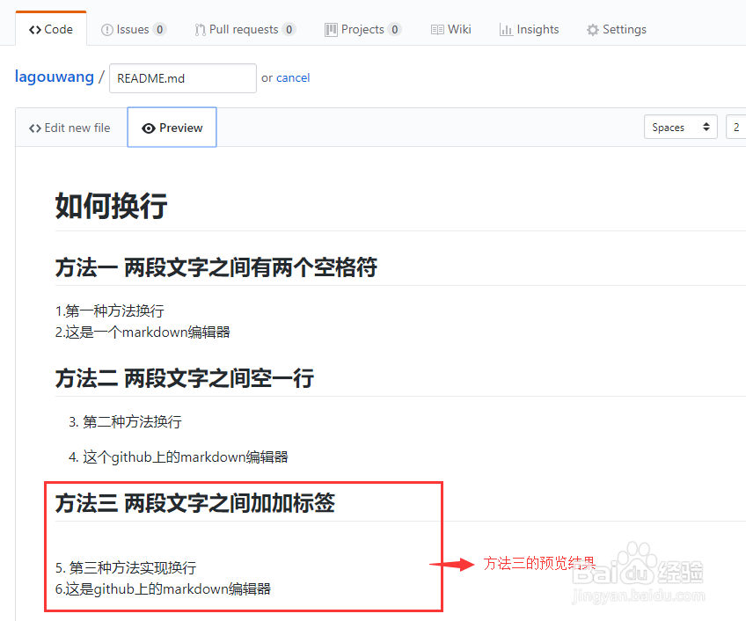Click the README.md filename input field

(x=182, y=77)
